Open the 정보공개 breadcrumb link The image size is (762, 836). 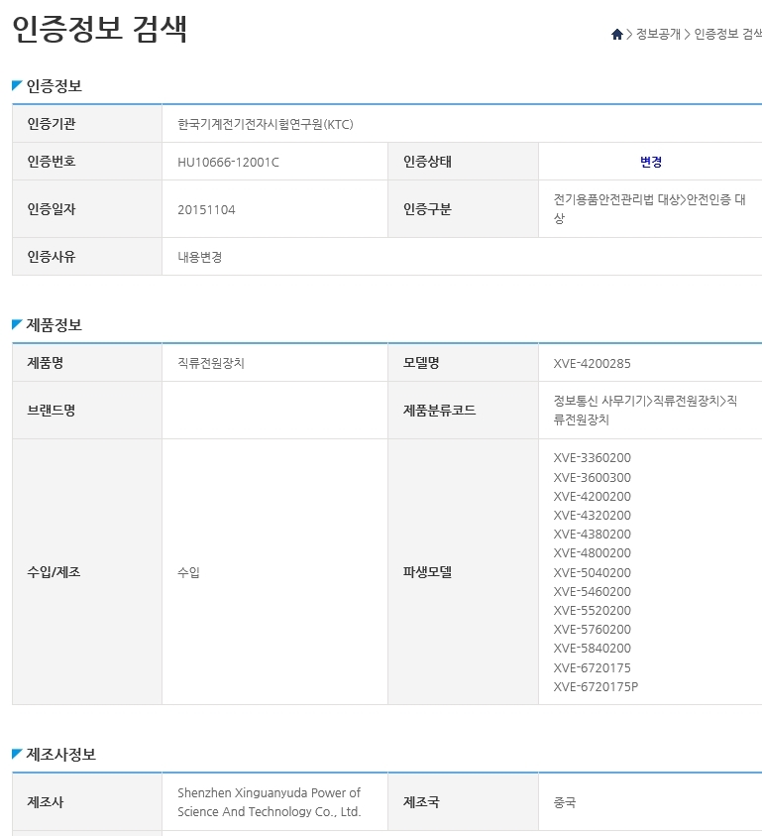point(658,34)
